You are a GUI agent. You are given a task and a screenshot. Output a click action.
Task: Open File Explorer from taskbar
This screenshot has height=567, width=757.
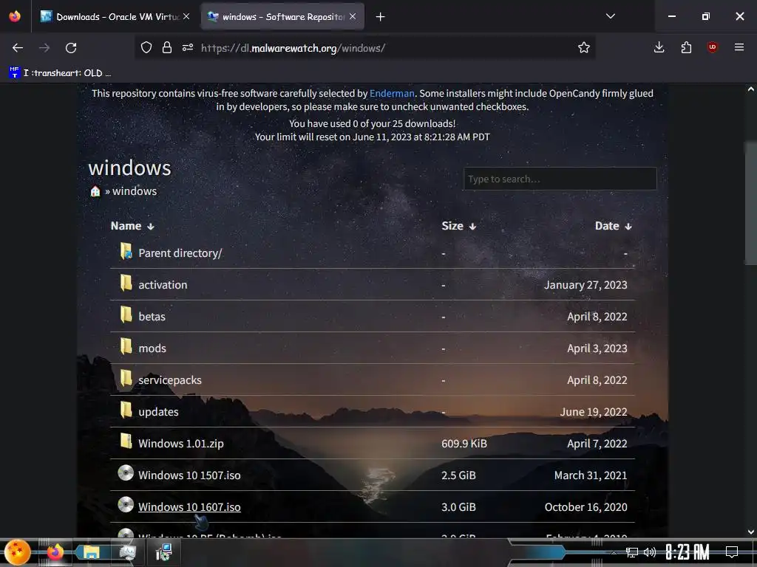click(91, 552)
